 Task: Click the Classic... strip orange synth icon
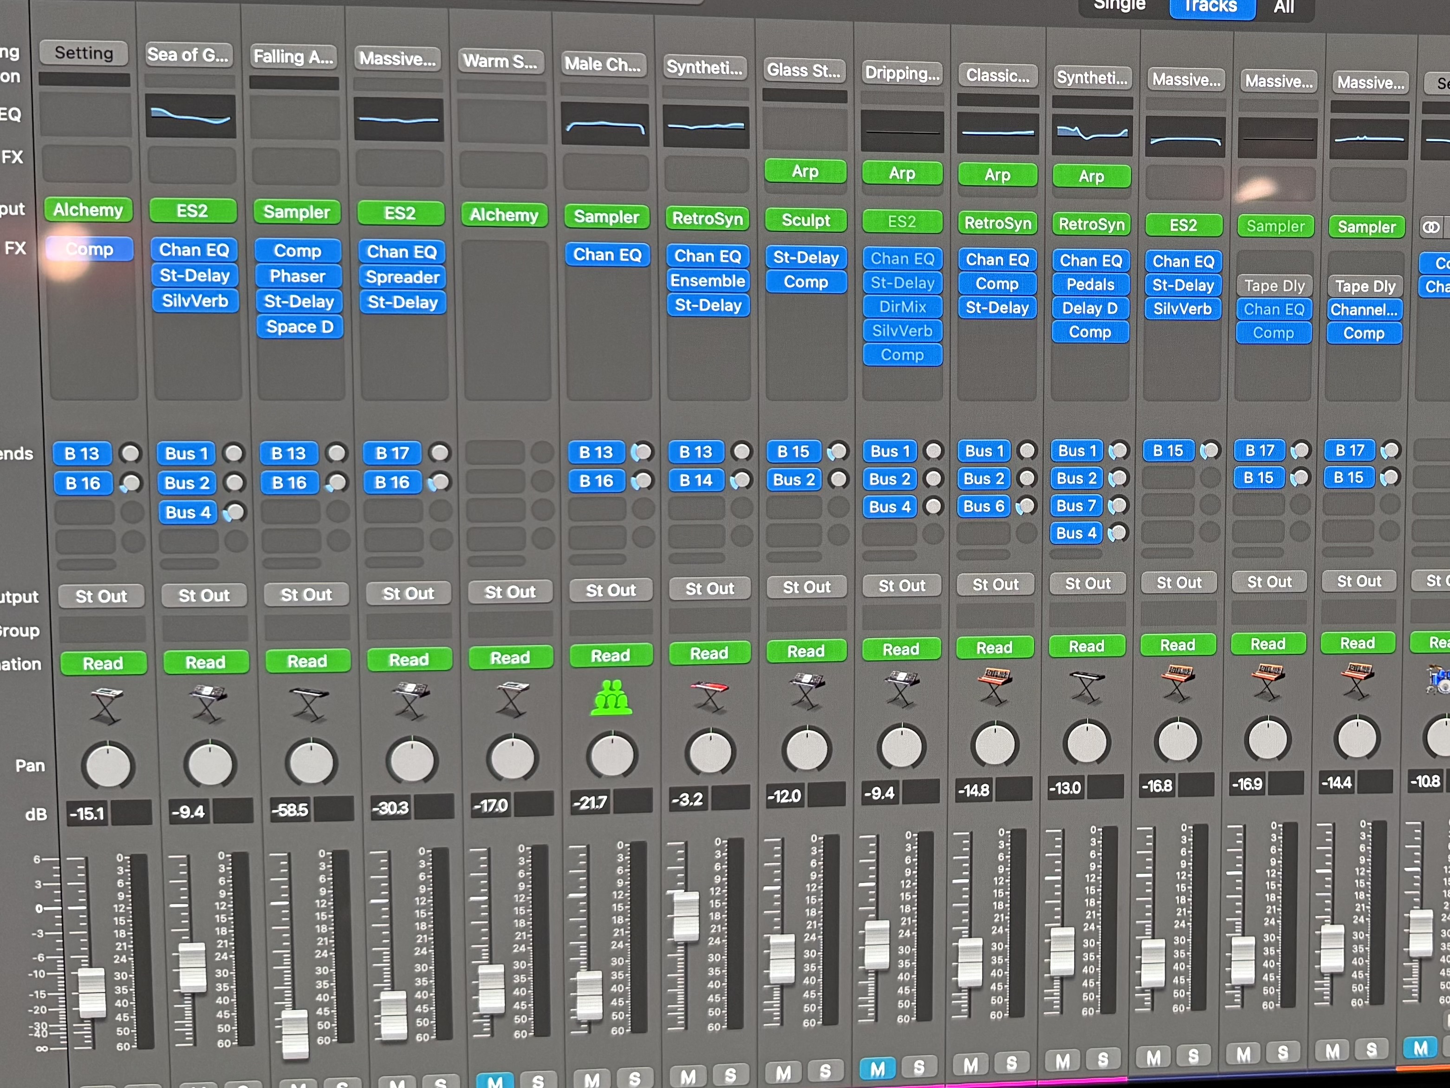pyautogui.click(x=995, y=685)
